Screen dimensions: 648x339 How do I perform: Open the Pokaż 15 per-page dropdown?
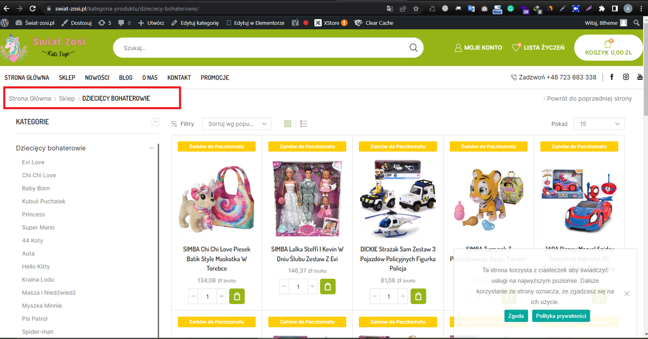click(x=599, y=124)
